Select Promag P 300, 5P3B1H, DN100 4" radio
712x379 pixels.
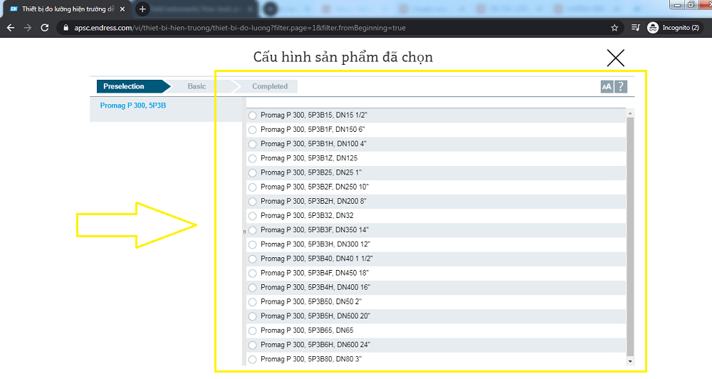tap(253, 144)
